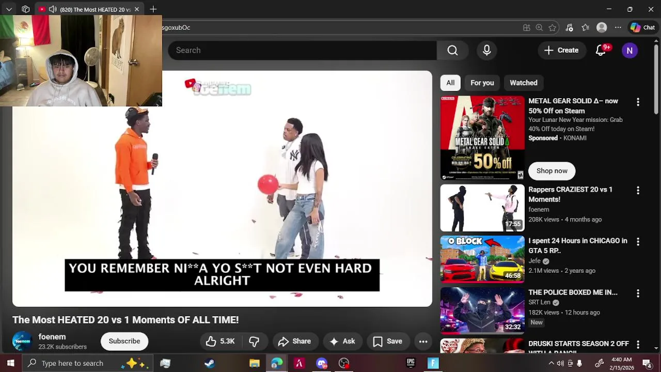The width and height of the screenshot is (661, 372).
Task: Mute the tab via speaker icon
Action: [52, 9]
